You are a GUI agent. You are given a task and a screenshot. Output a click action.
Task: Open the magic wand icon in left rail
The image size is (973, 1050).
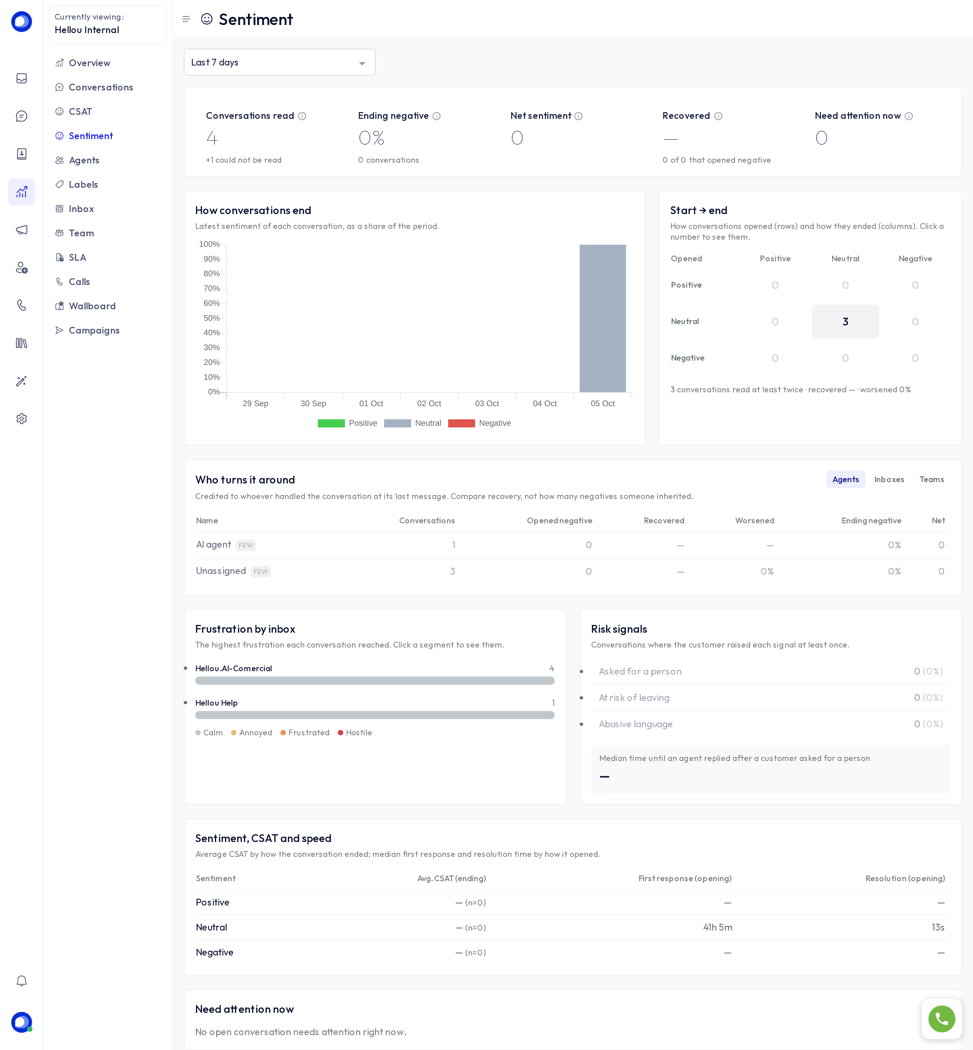click(x=22, y=381)
